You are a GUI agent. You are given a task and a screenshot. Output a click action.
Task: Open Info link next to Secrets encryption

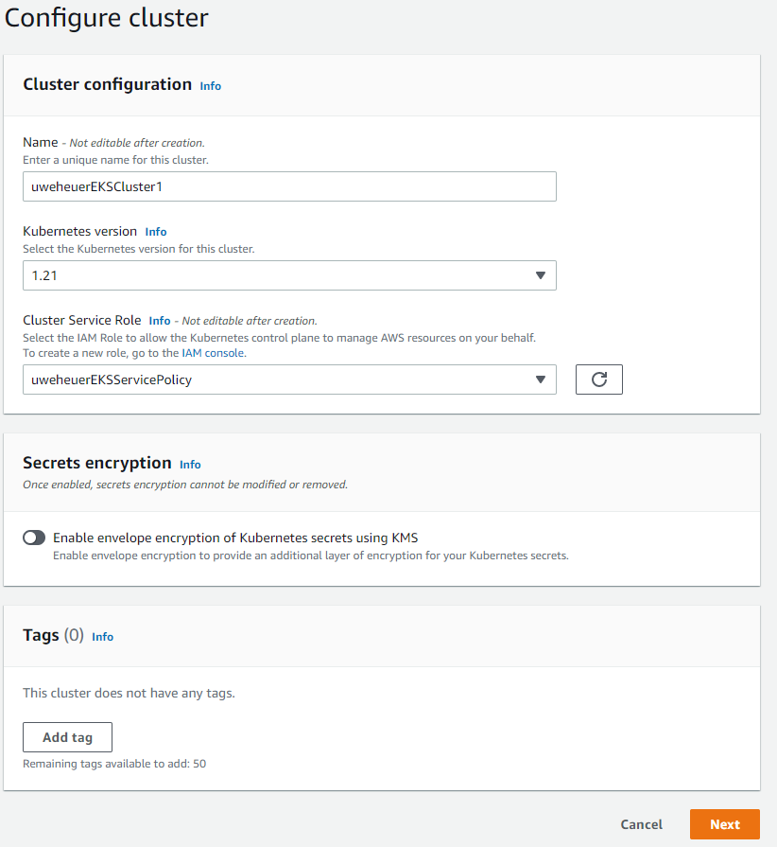point(190,465)
